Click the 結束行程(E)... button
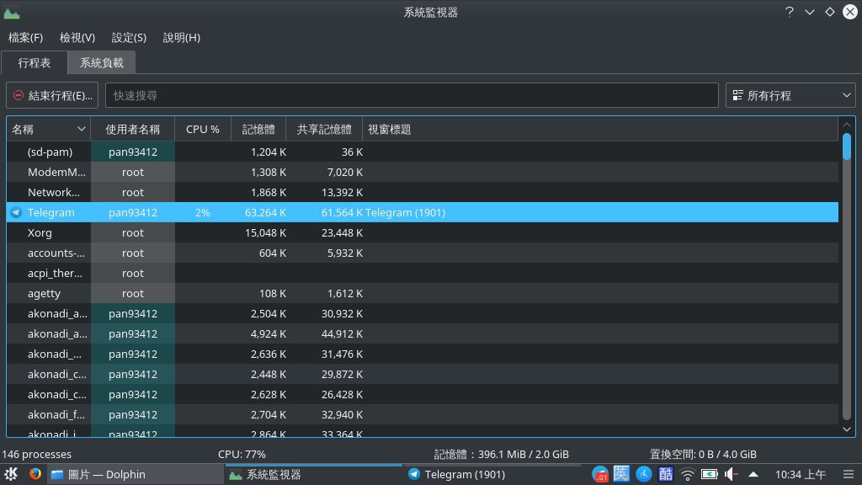Screen dimensions: 862x485 (x=52, y=95)
